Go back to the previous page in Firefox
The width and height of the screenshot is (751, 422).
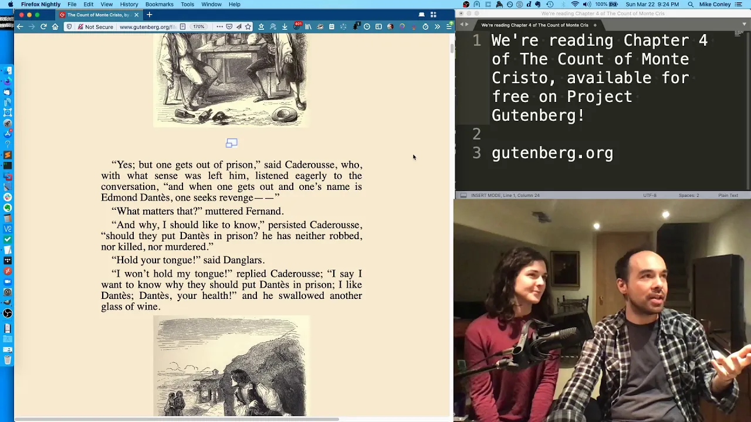[20, 26]
